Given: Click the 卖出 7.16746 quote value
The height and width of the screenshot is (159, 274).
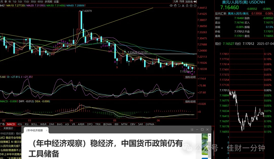Looking at the screenshot, I should pyautogui.click(x=239, y=23).
